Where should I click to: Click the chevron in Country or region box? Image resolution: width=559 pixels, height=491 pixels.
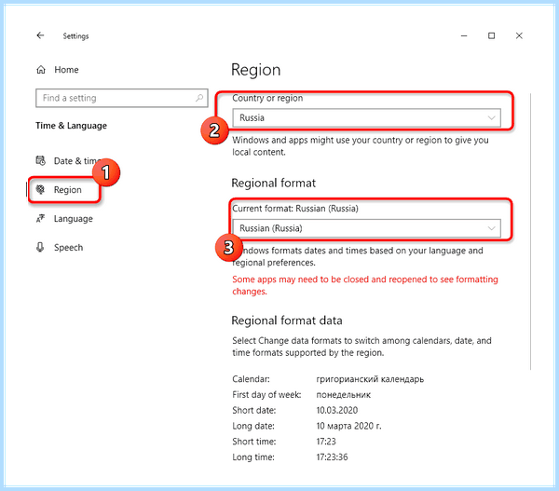point(492,117)
